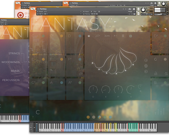The width and height of the screenshot is (169, 135).
Task: Select the green page dot at the bottom
Action: coord(105,117)
